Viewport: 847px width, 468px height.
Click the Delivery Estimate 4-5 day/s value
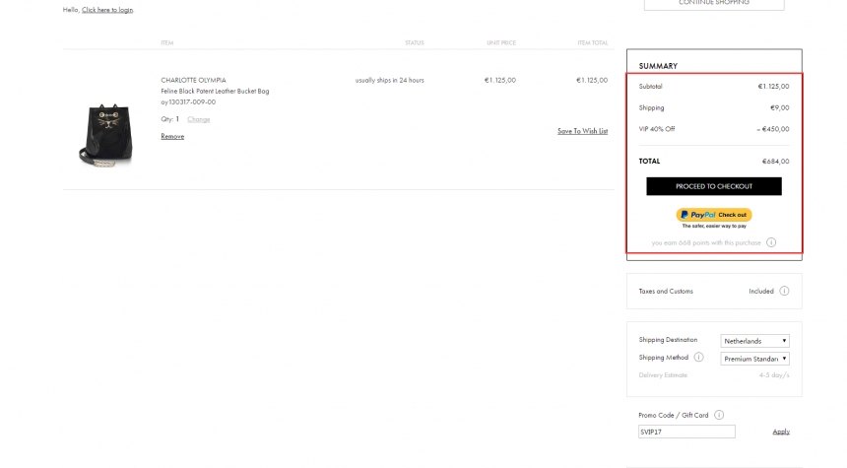click(x=773, y=375)
